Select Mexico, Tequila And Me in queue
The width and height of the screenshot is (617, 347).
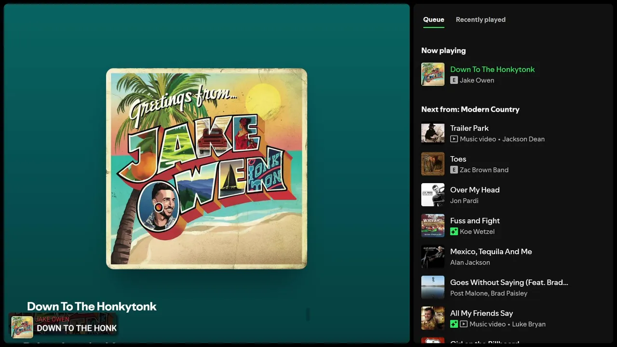tap(491, 252)
